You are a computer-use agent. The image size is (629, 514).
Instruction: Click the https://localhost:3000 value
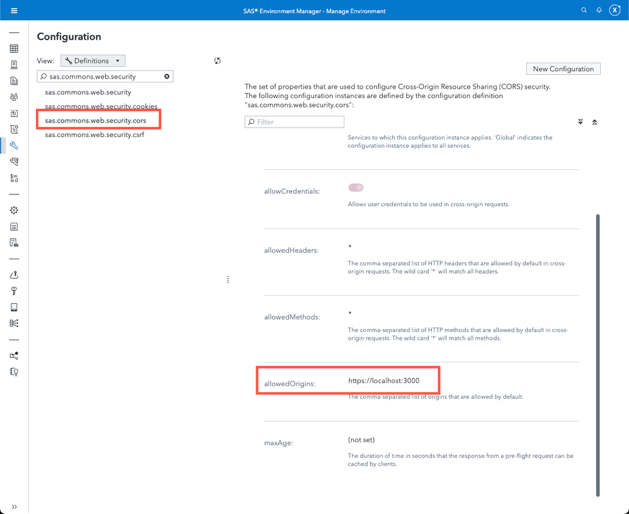tap(384, 381)
